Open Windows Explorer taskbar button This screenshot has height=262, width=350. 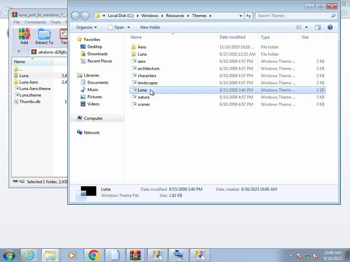[50, 255]
